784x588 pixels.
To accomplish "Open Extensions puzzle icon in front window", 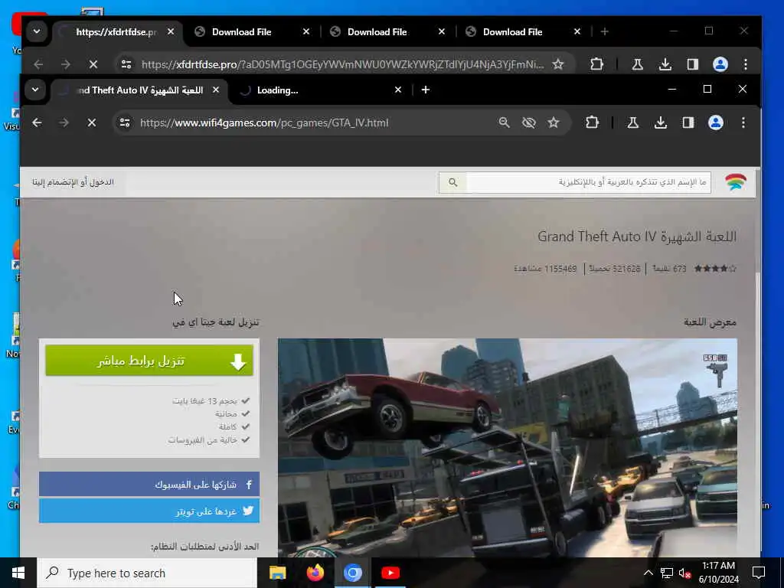I will [x=592, y=122].
